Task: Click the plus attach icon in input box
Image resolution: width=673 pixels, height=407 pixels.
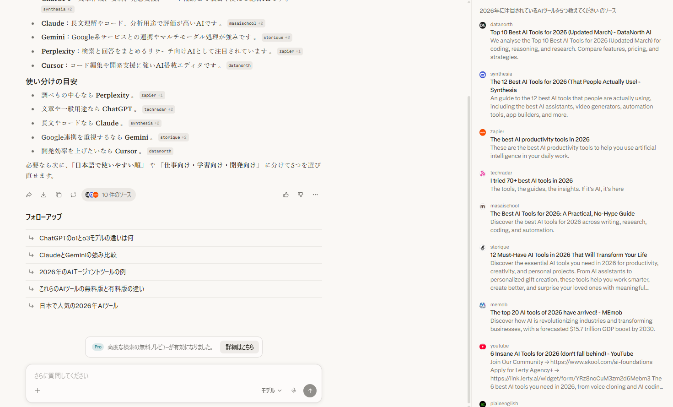Action: pos(38,391)
